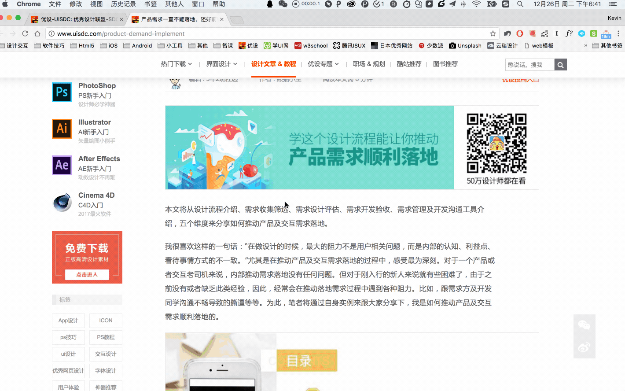Click the After Effects Ae icon
The image size is (625, 391).
click(62, 166)
